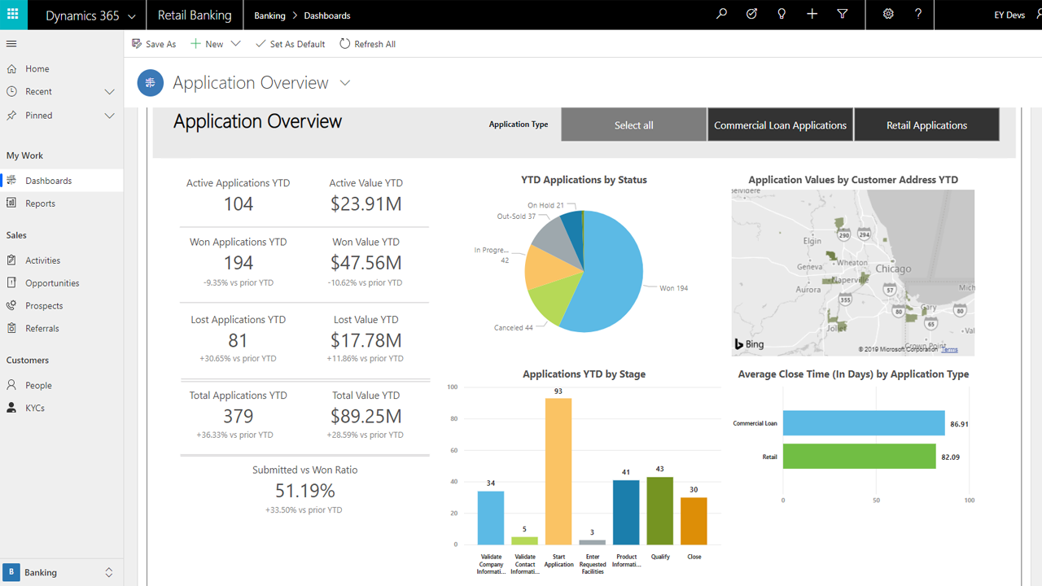Open the app launcher waffle icon

point(12,15)
